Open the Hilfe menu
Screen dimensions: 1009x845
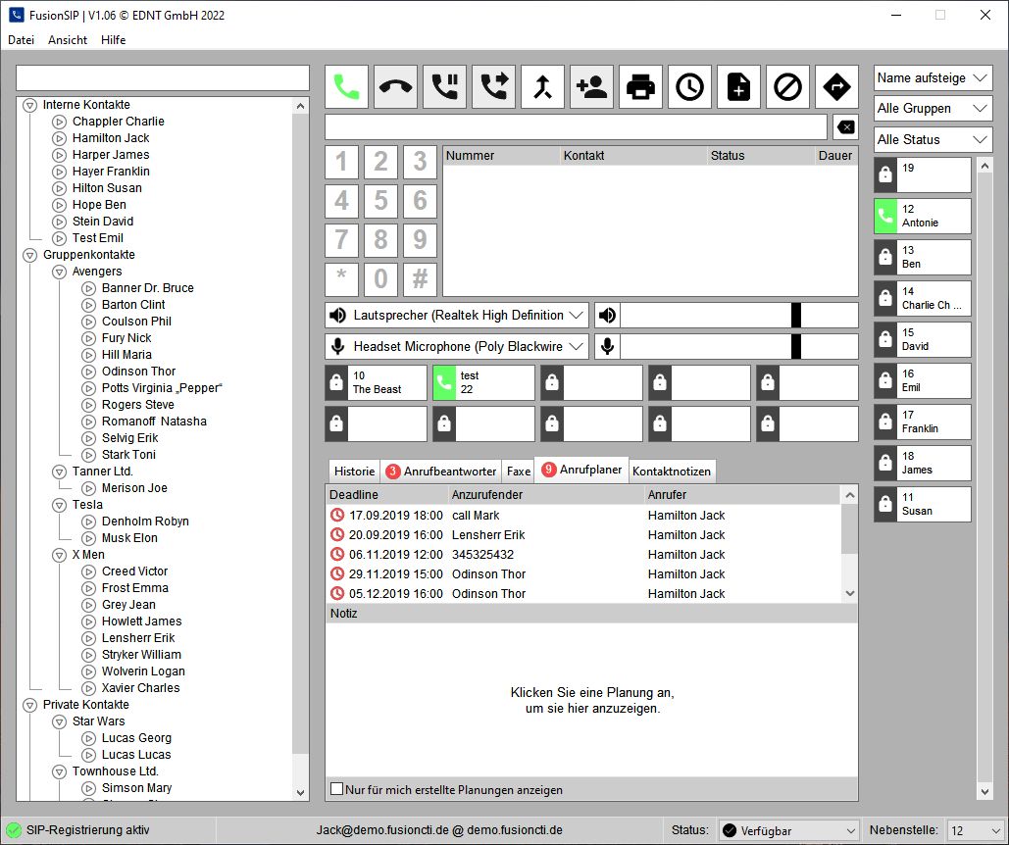pos(114,40)
